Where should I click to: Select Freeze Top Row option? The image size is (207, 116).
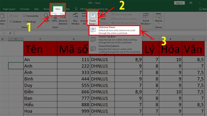click(115, 40)
